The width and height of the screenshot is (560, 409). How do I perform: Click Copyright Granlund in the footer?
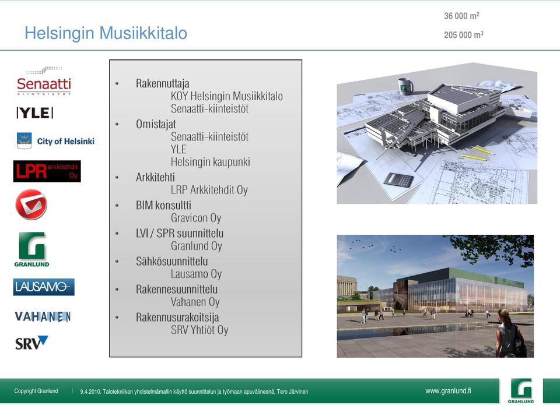coord(36,391)
